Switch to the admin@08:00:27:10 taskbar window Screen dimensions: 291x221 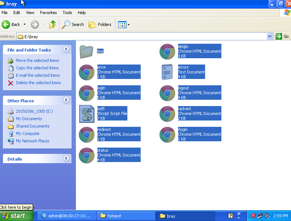pyautogui.click(x=67, y=216)
